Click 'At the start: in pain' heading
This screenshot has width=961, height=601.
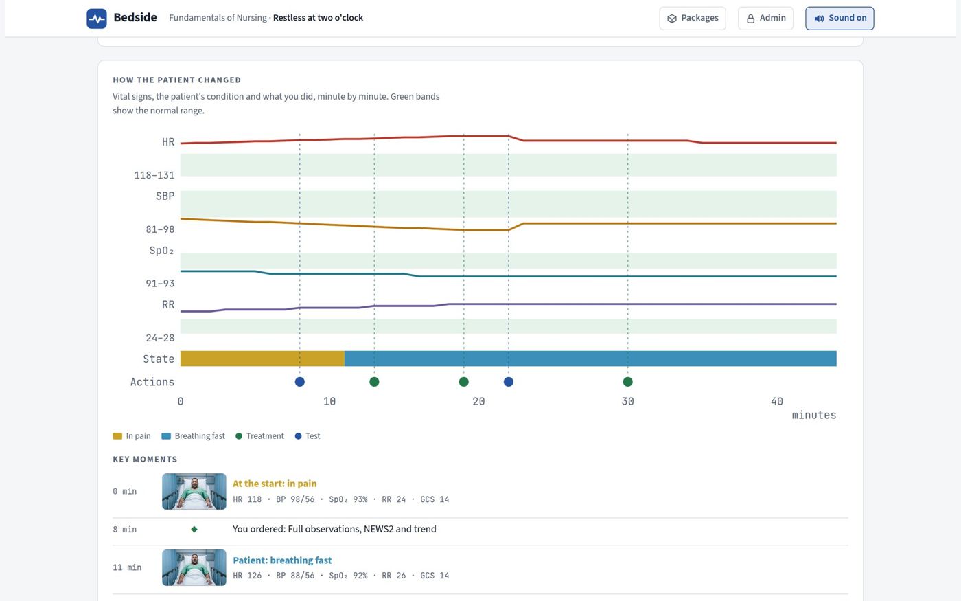275,484
